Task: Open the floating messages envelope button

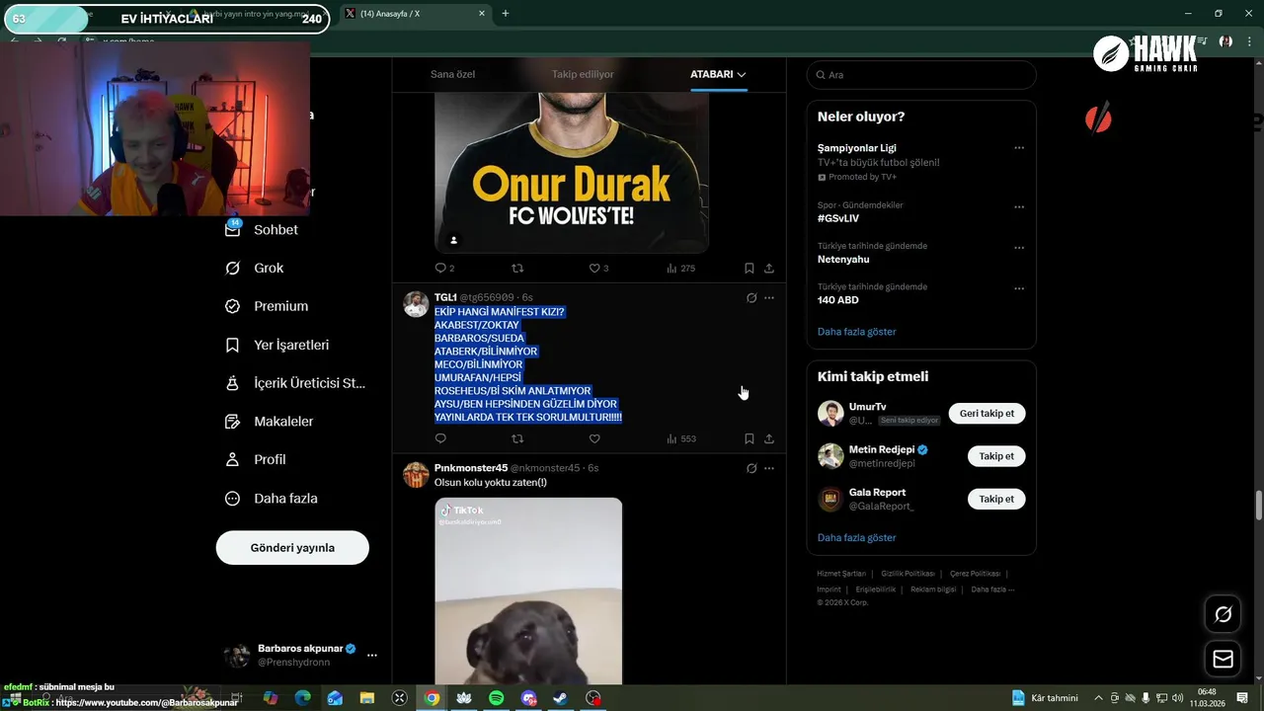Action: 1223,659
